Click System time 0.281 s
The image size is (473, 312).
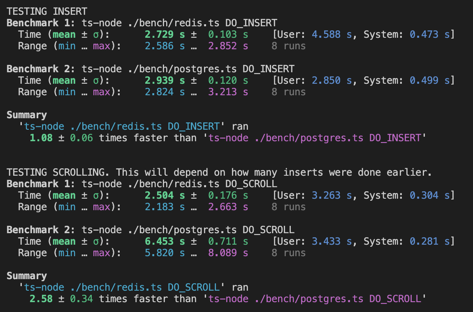click(x=430, y=241)
